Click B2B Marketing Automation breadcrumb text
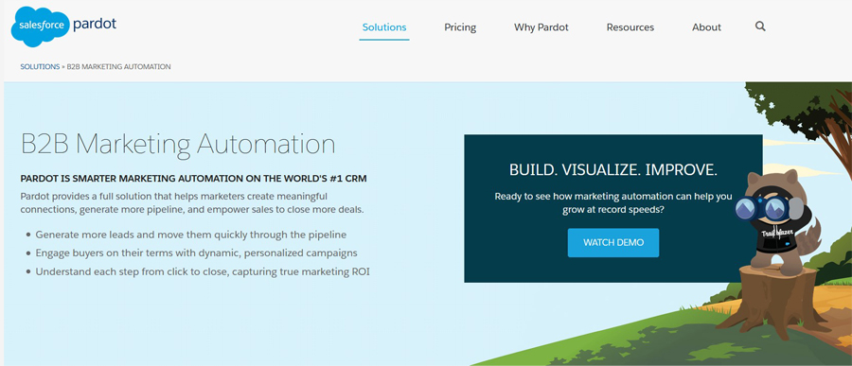 point(119,67)
